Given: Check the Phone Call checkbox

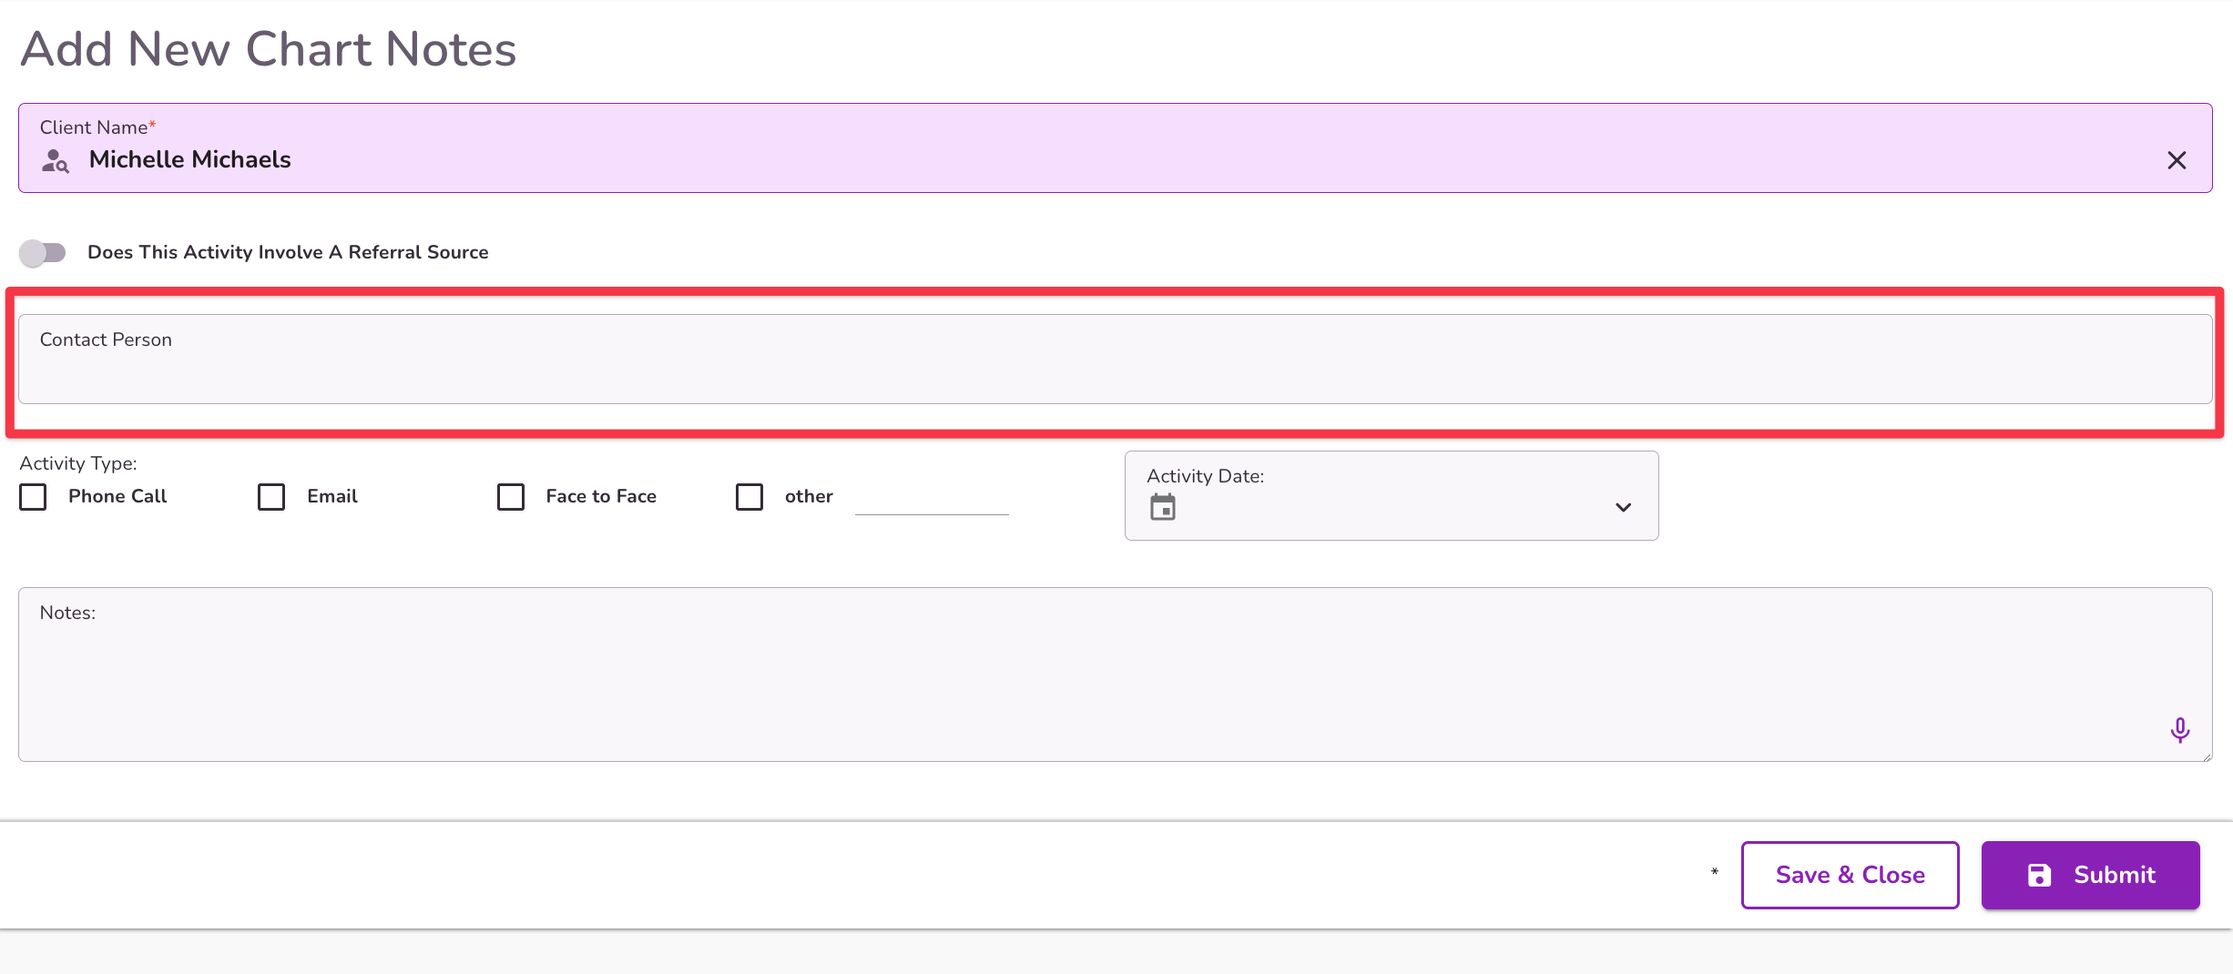Looking at the screenshot, I should [33, 497].
